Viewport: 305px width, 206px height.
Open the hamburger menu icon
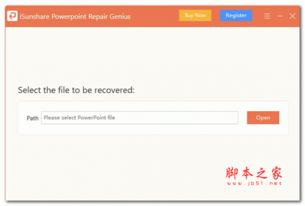click(x=267, y=16)
